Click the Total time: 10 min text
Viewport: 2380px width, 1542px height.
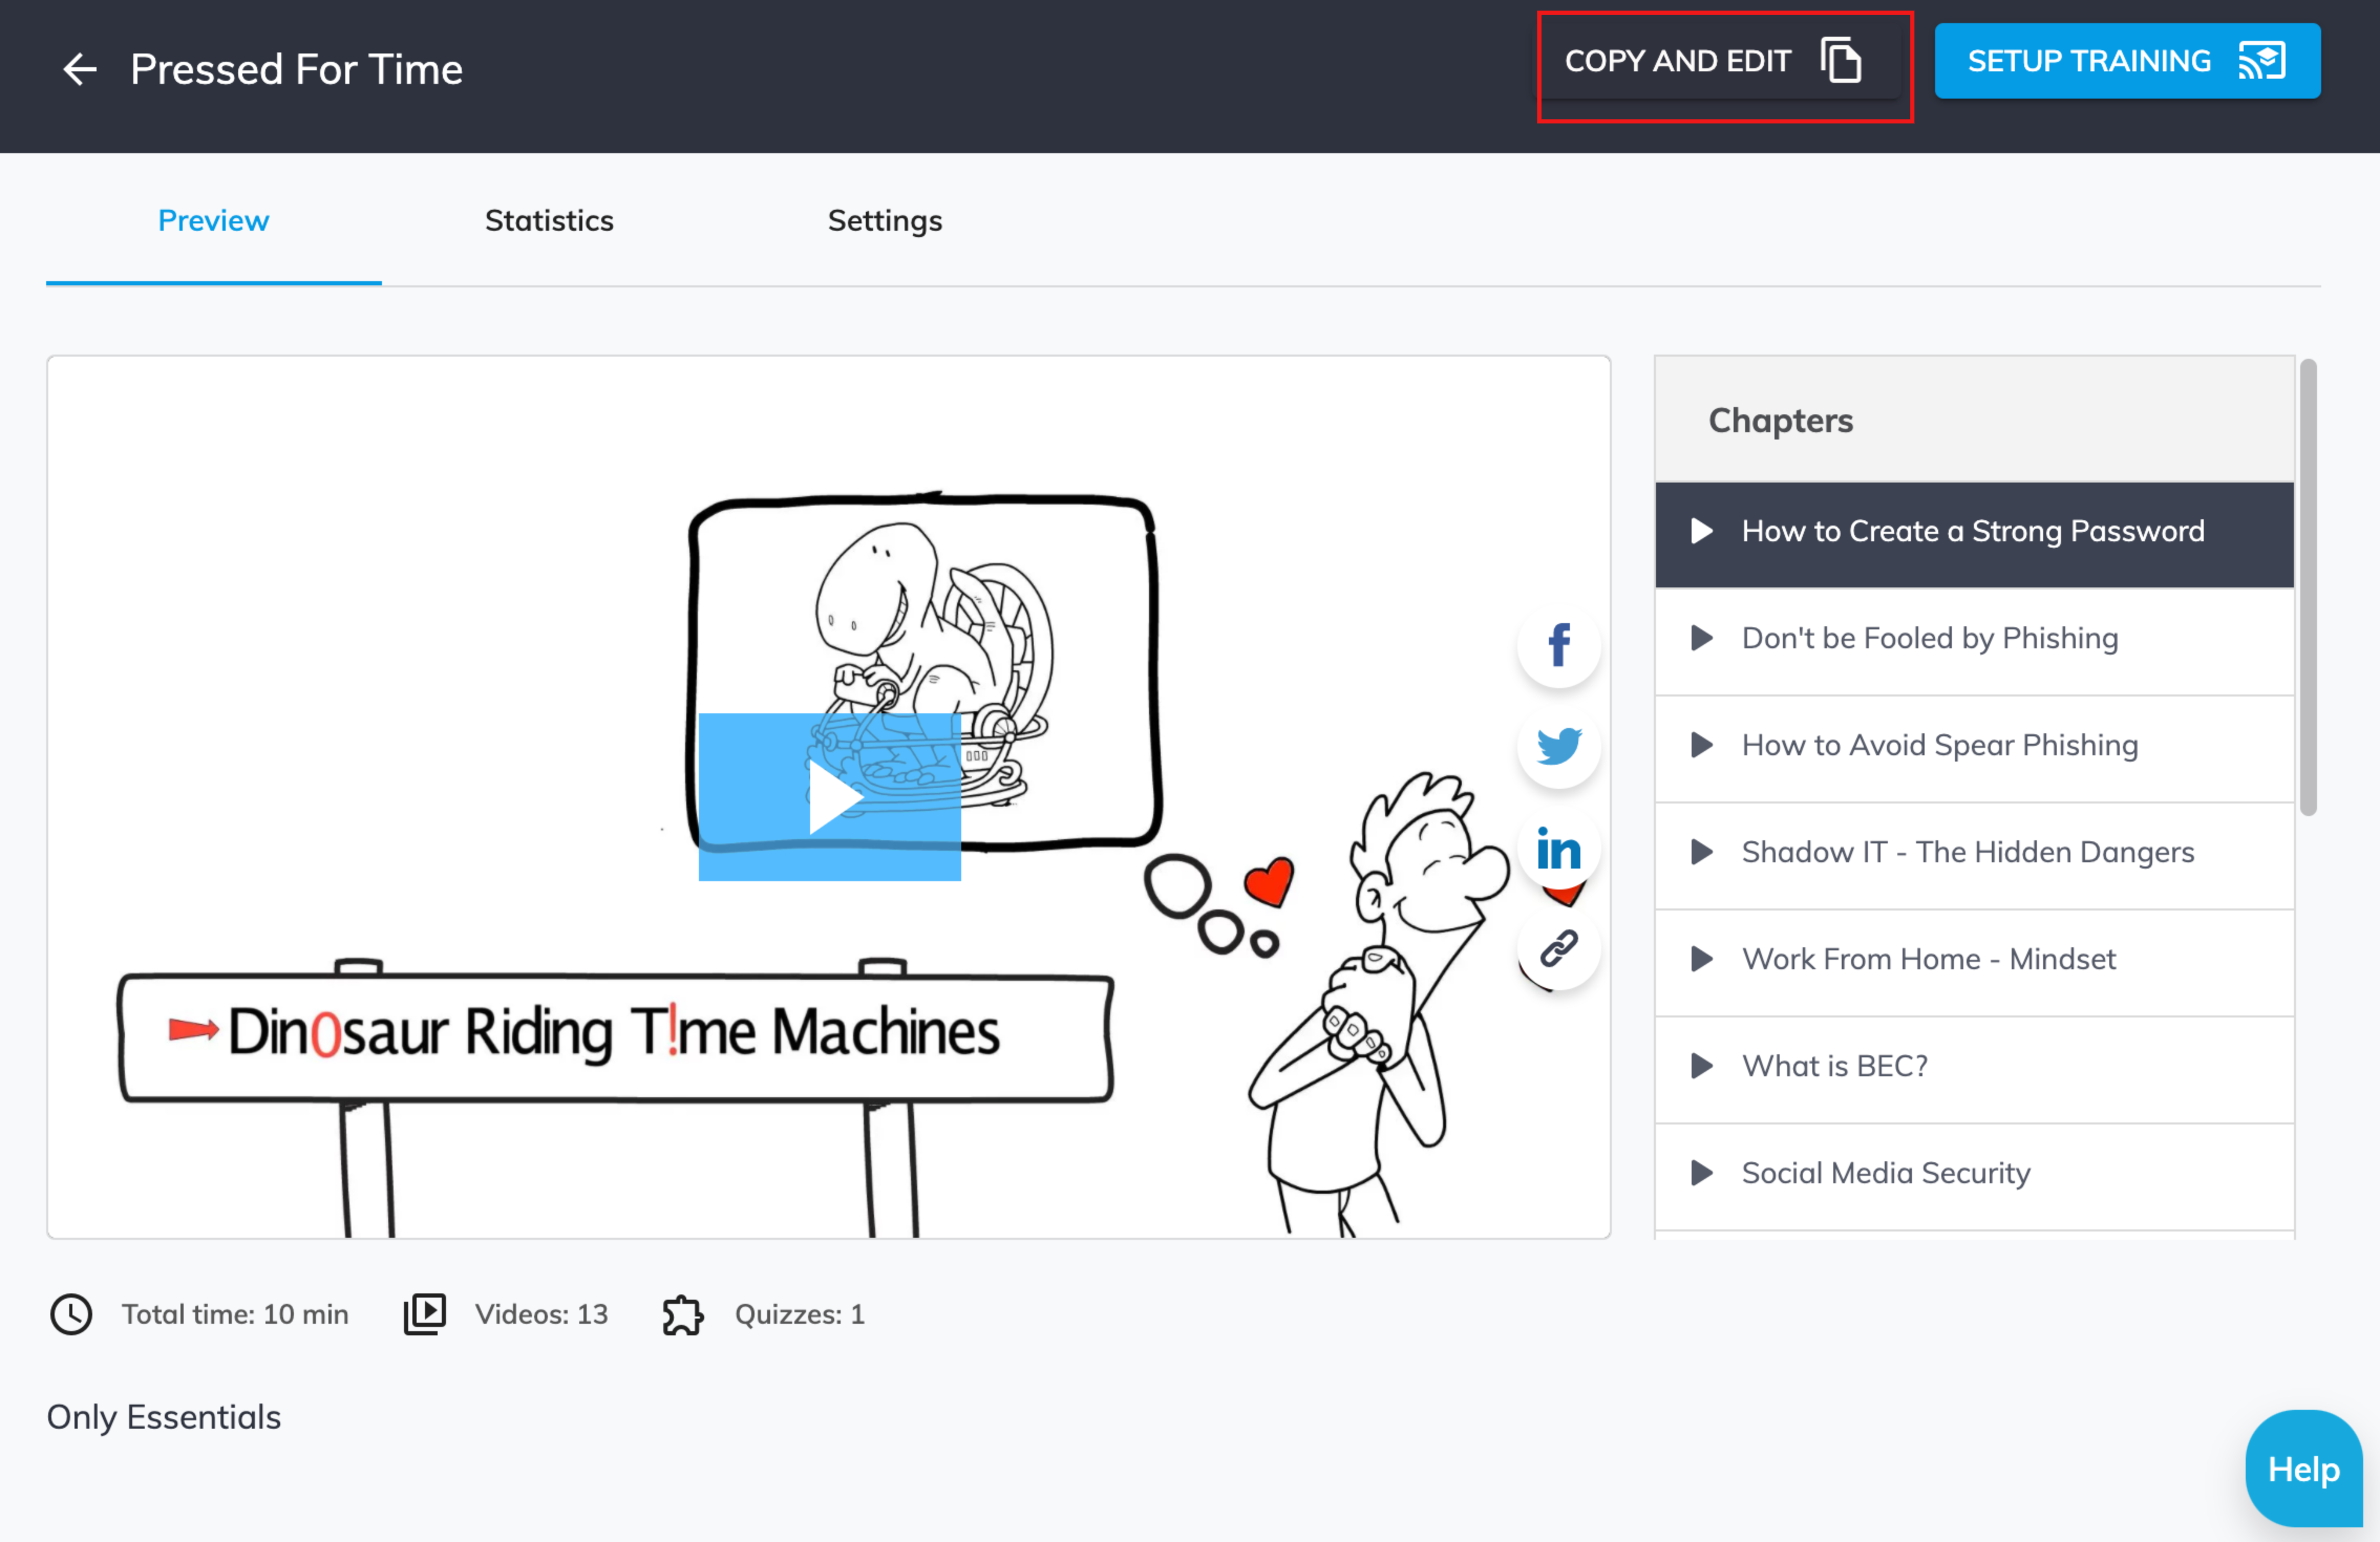(235, 1314)
